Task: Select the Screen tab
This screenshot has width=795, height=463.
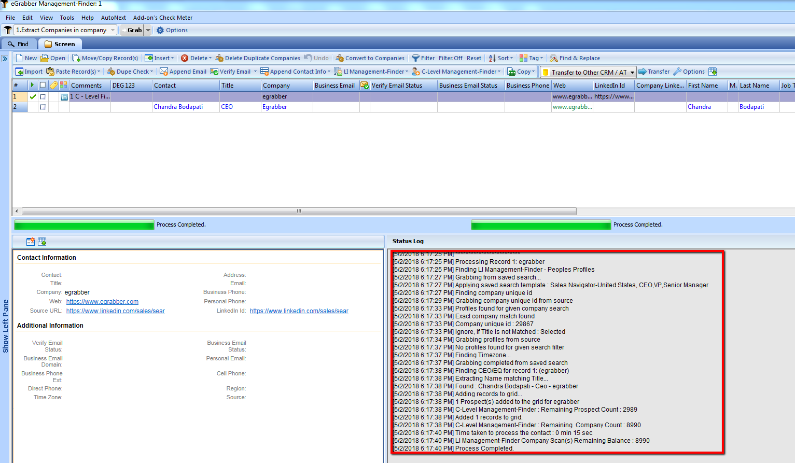Action: (60, 44)
